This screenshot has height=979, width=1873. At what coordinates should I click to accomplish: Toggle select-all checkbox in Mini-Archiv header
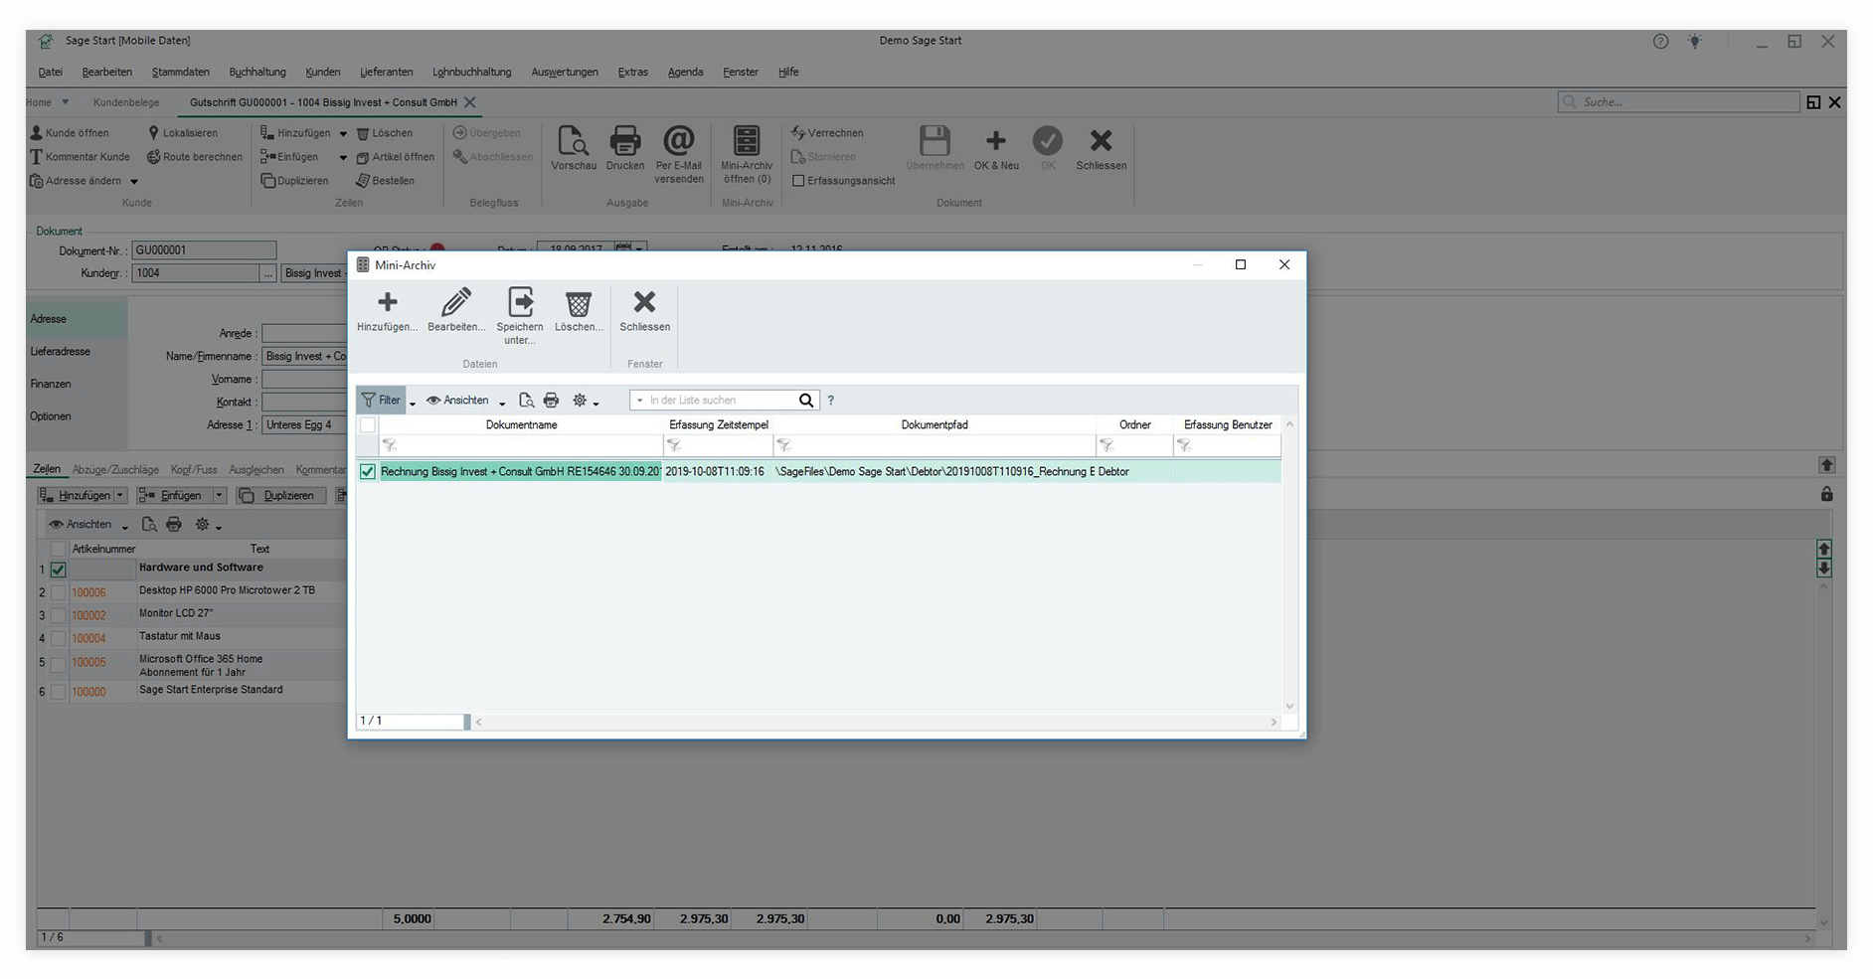pos(368,425)
